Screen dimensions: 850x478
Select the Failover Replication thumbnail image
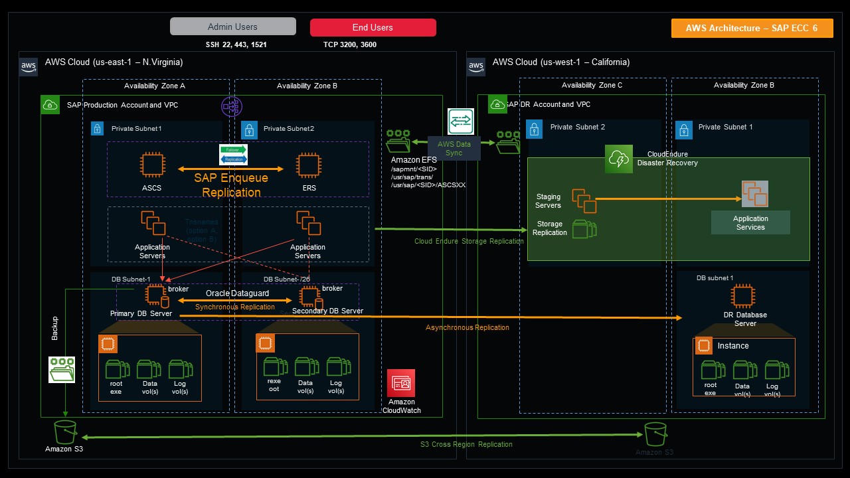click(x=233, y=155)
